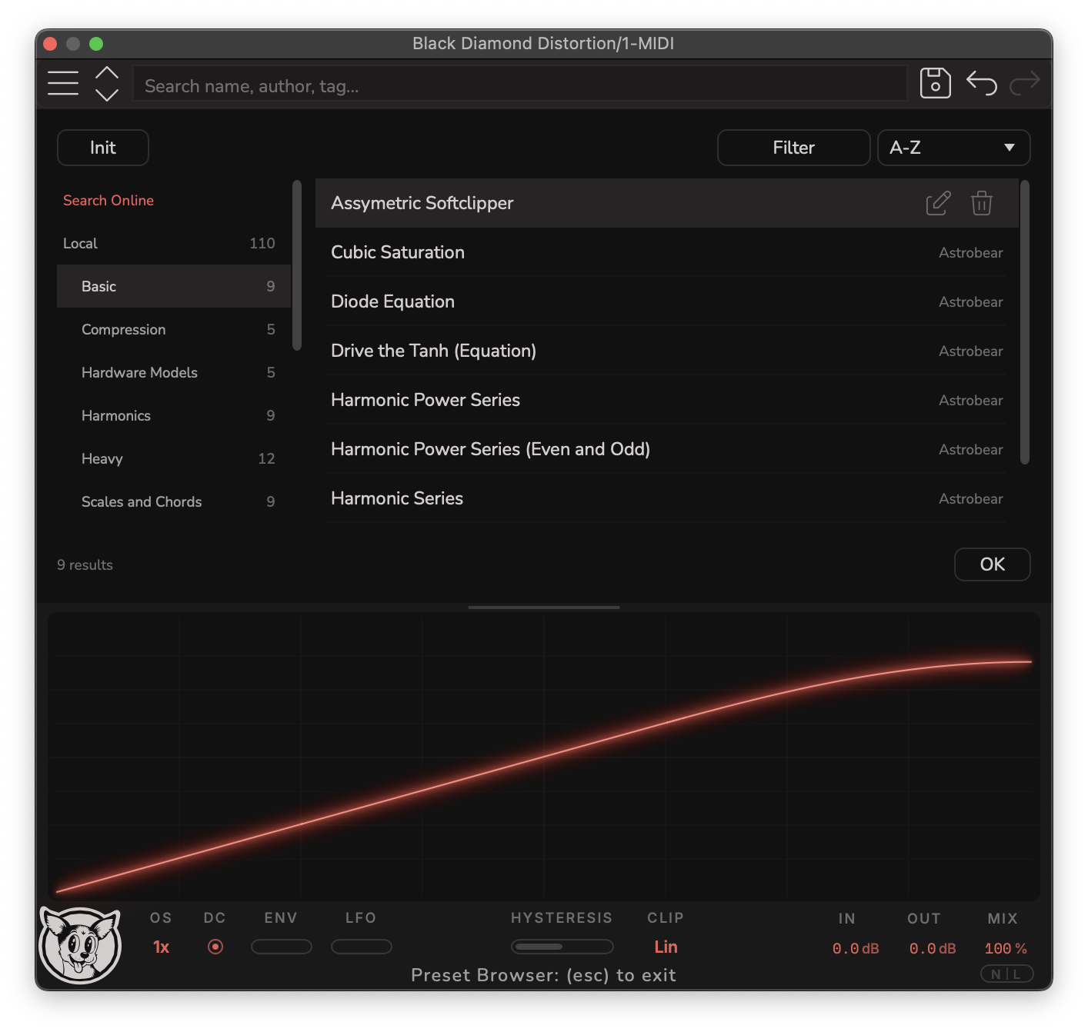This screenshot has height=1032, width=1088.
Task: Focus the preset search field
Action: tap(520, 83)
